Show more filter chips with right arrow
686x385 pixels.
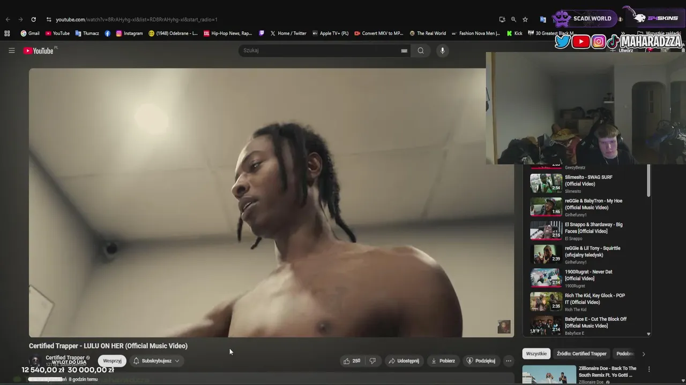coord(644,353)
